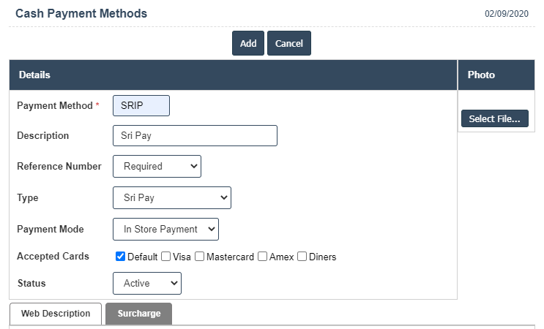
Task: Click the Description text field
Action: coord(195,136)
